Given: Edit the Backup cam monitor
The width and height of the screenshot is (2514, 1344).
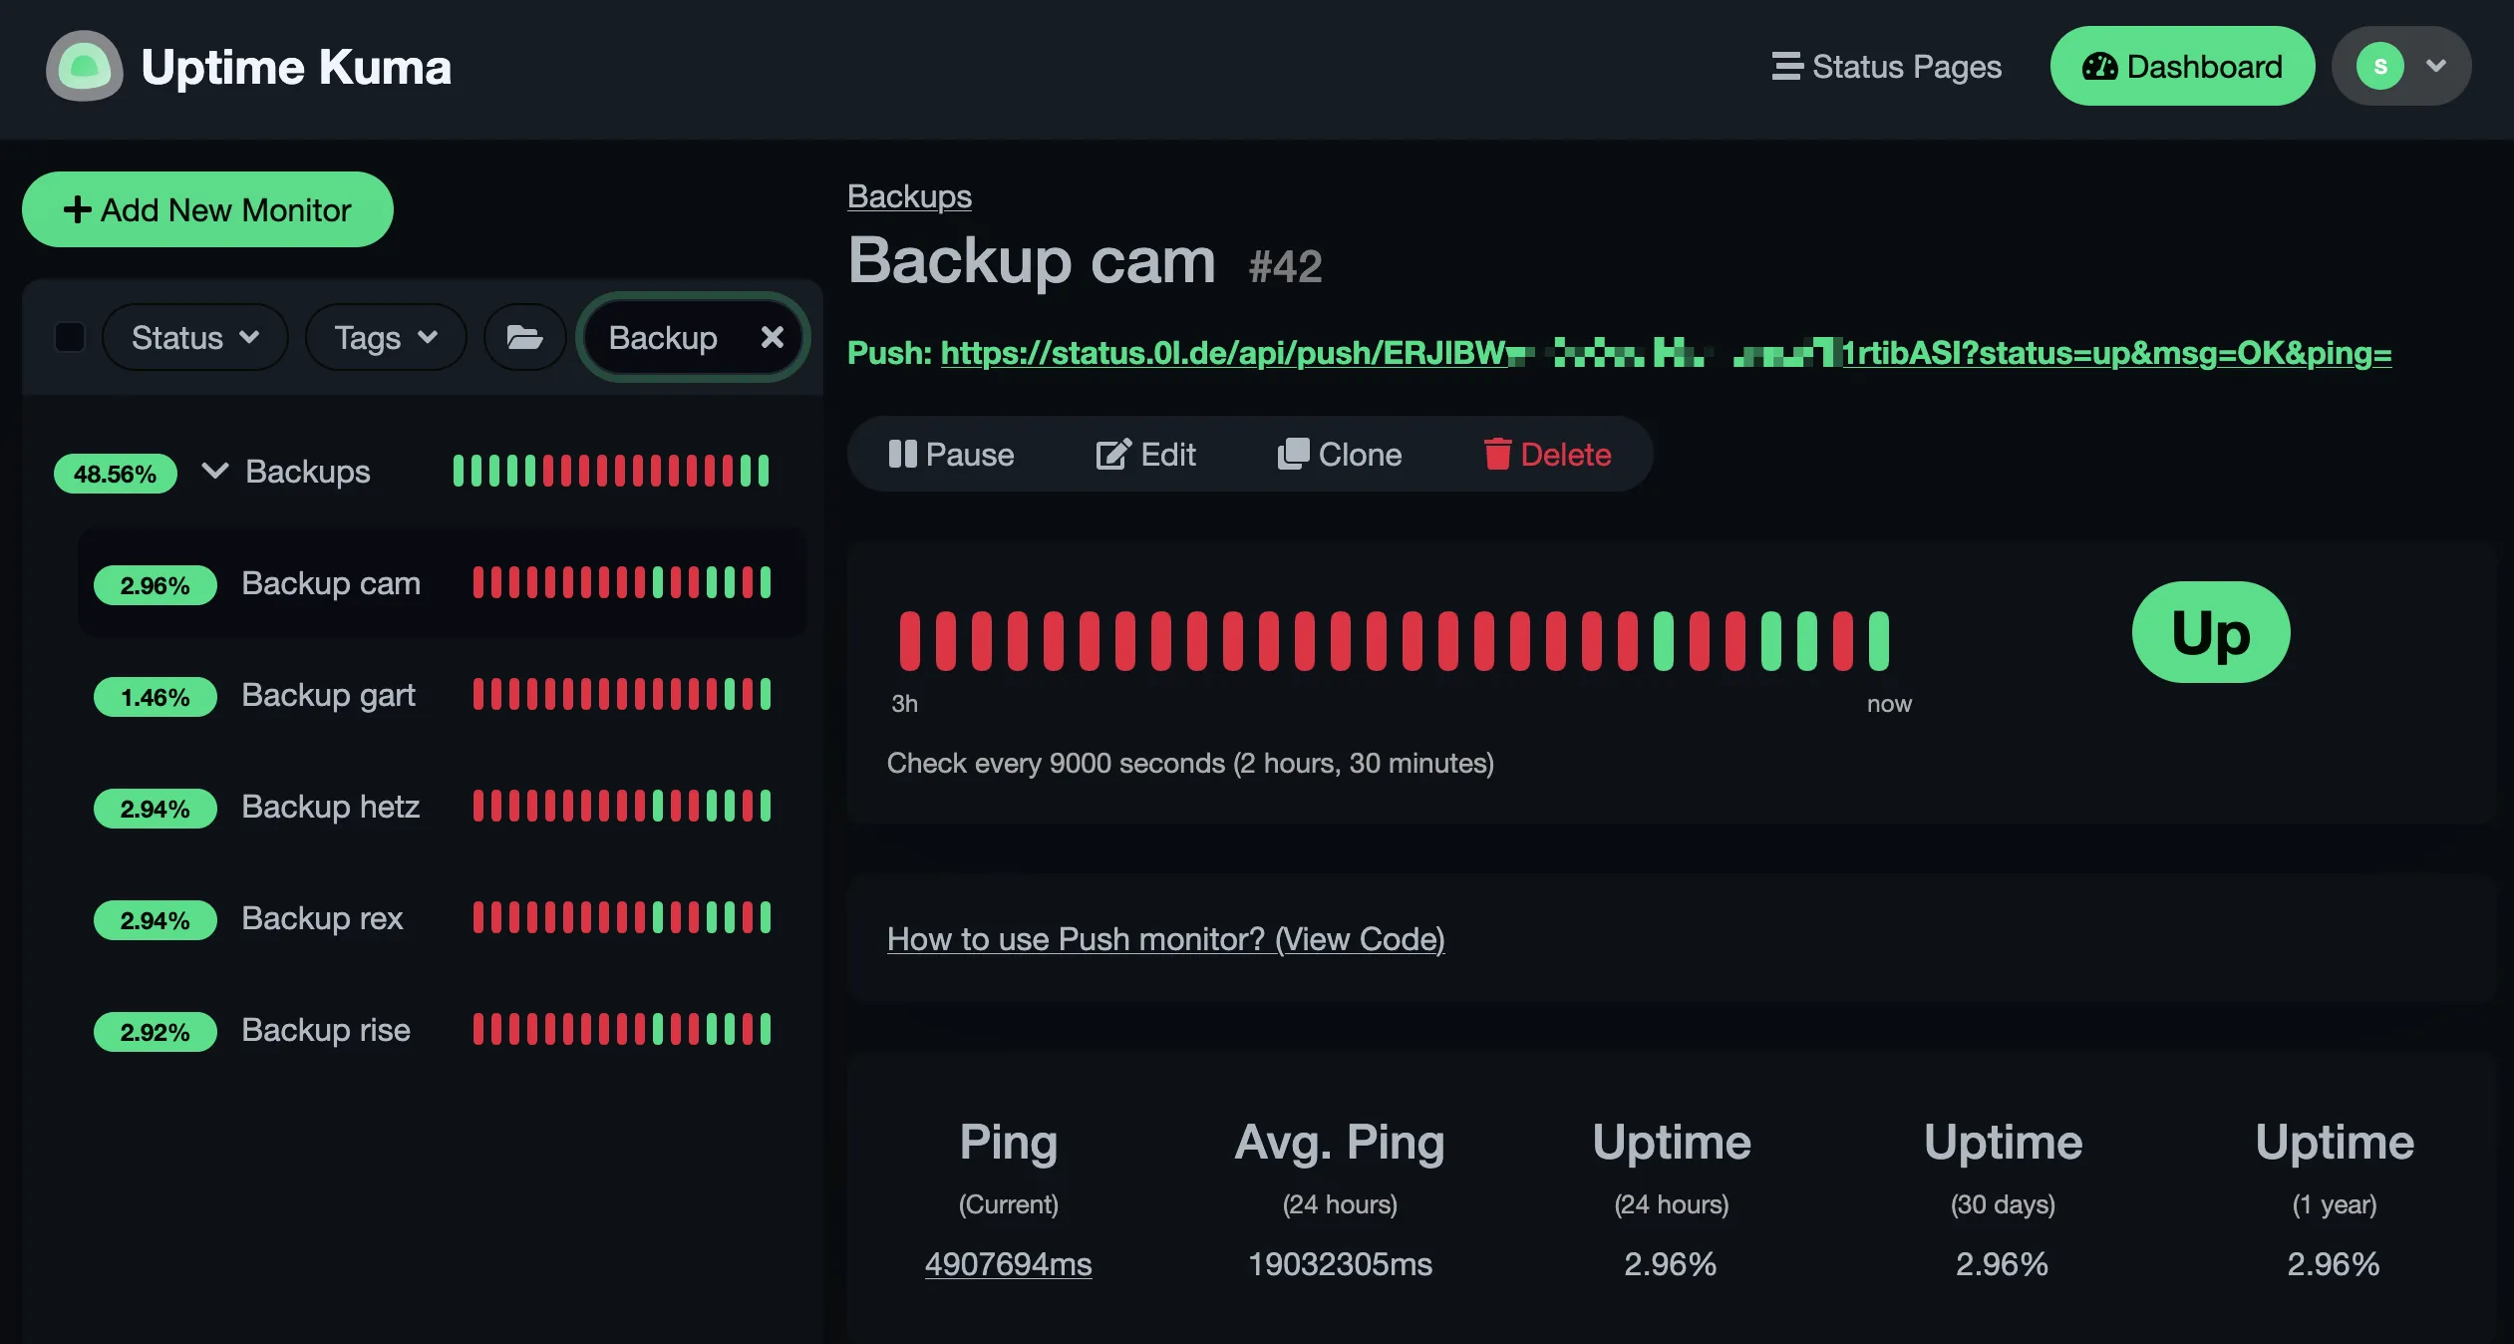Looking at the screenshot, I should [x=1145, y=455].
